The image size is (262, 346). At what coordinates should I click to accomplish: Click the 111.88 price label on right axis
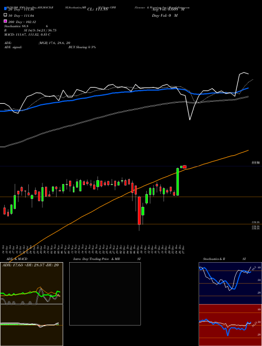click(255, 163)
